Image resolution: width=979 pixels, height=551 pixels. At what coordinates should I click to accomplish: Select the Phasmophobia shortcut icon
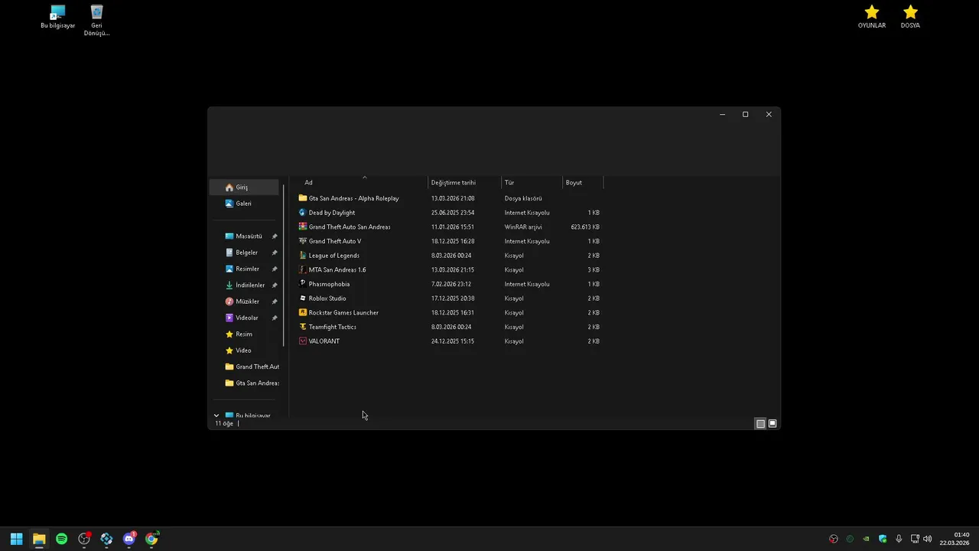[x=303, y=284]
